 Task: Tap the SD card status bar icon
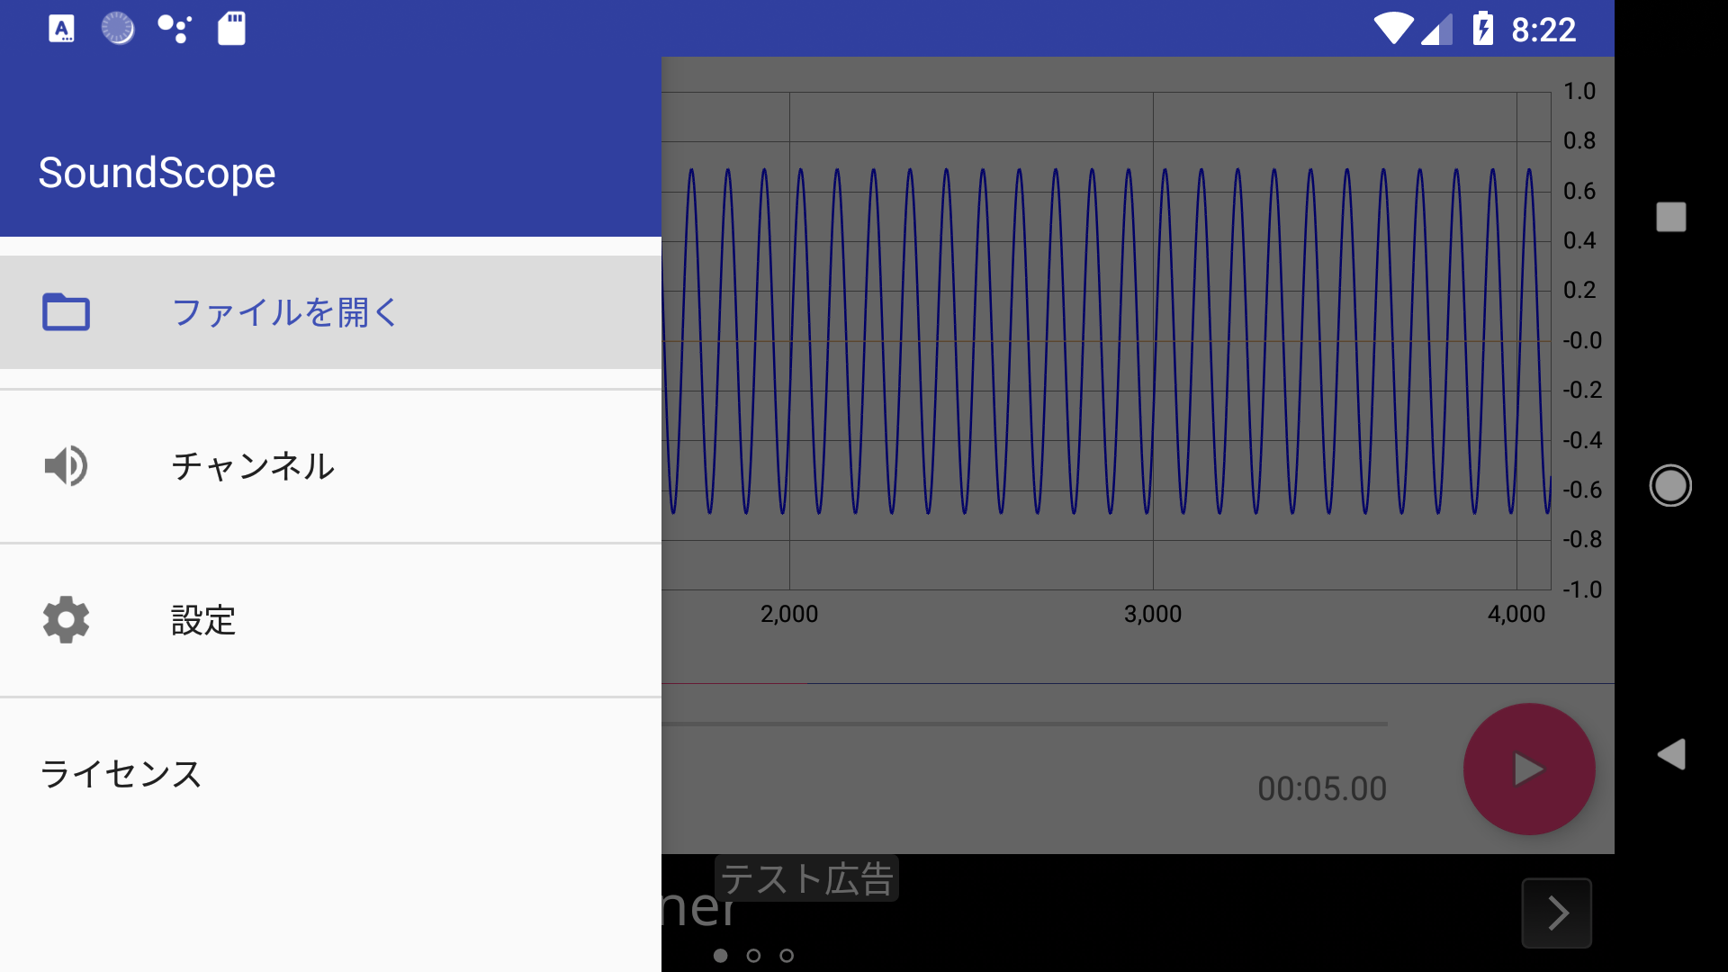[231, 29]
